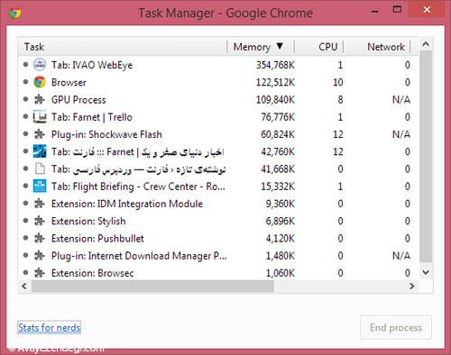Click the puzzle icon beside Browsec extension
451x355 pixels.
point(40,273)
